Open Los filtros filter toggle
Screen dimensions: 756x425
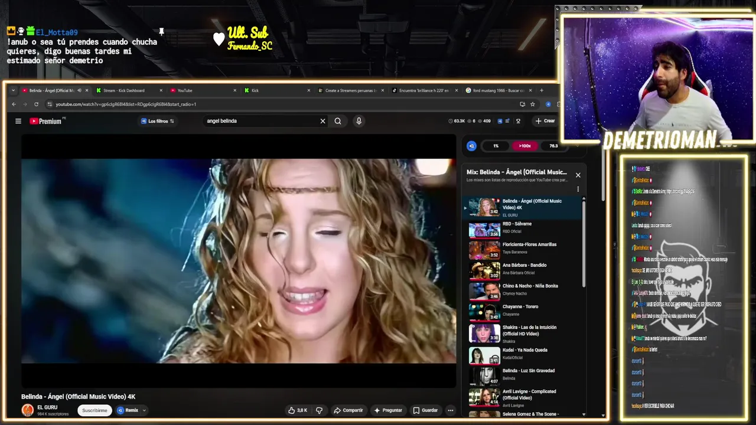pos(158,121)
